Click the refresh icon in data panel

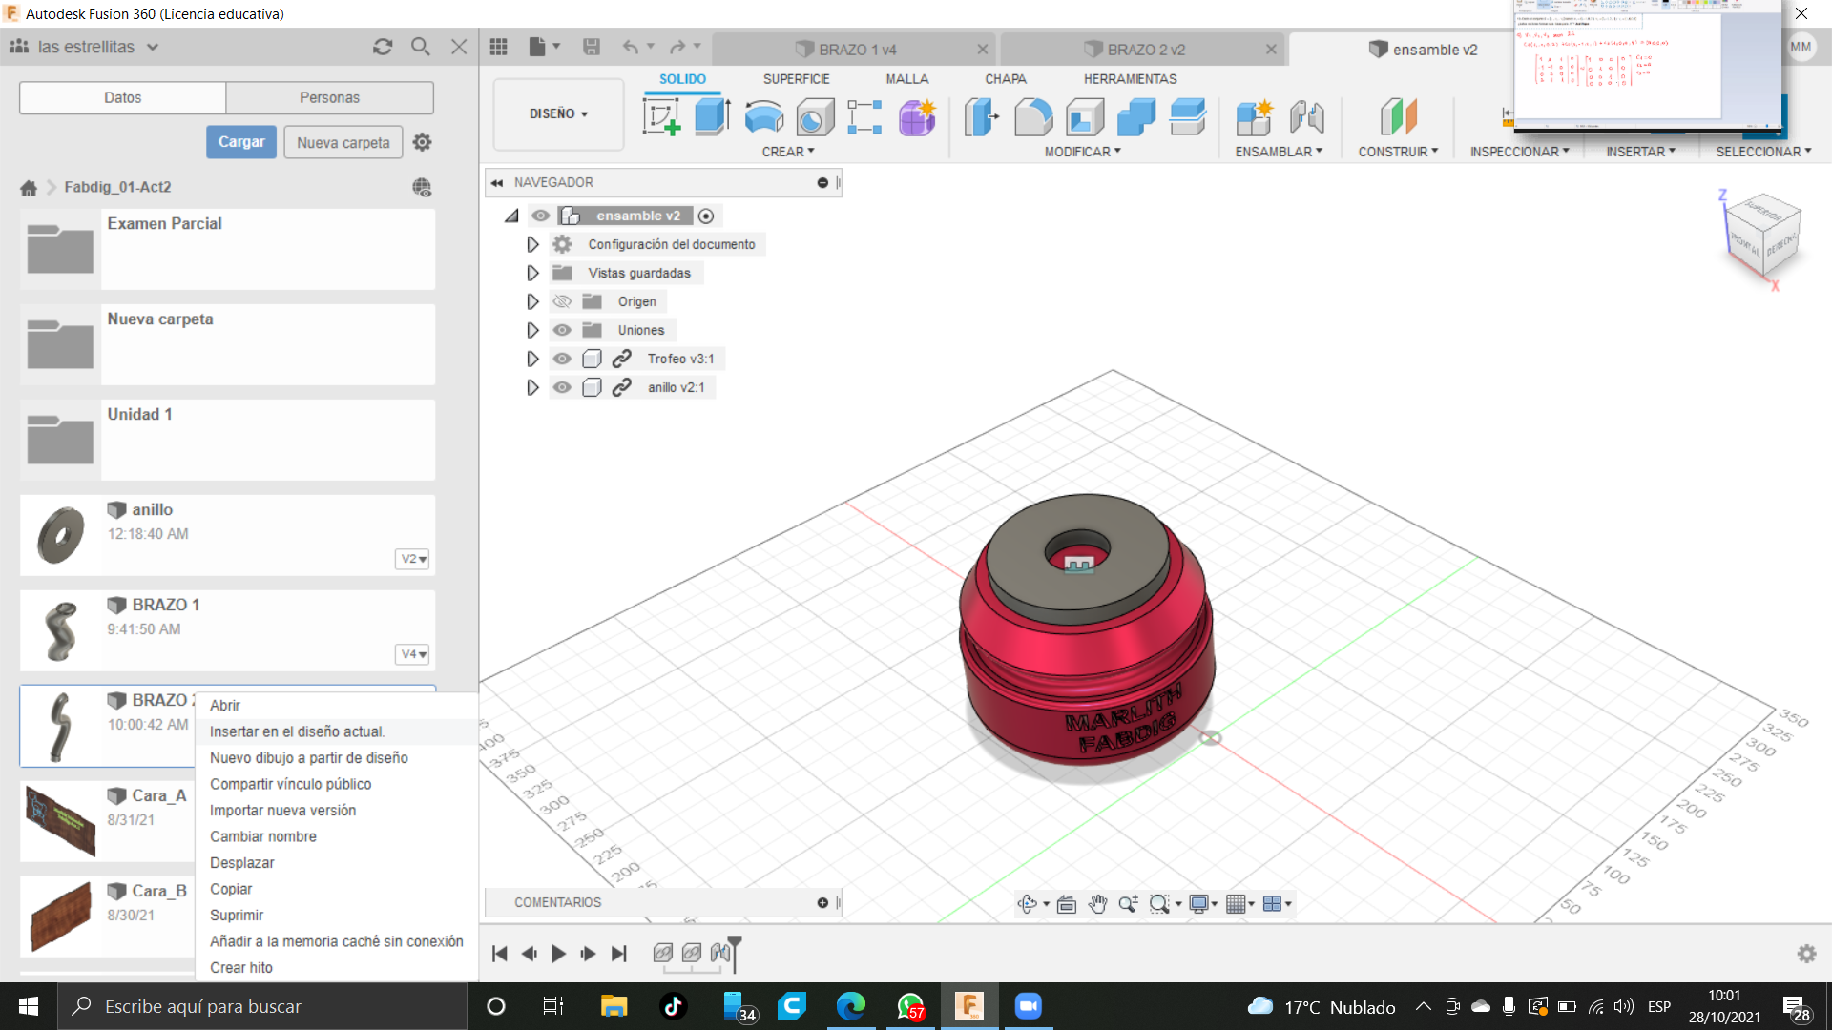click(383, 47)
